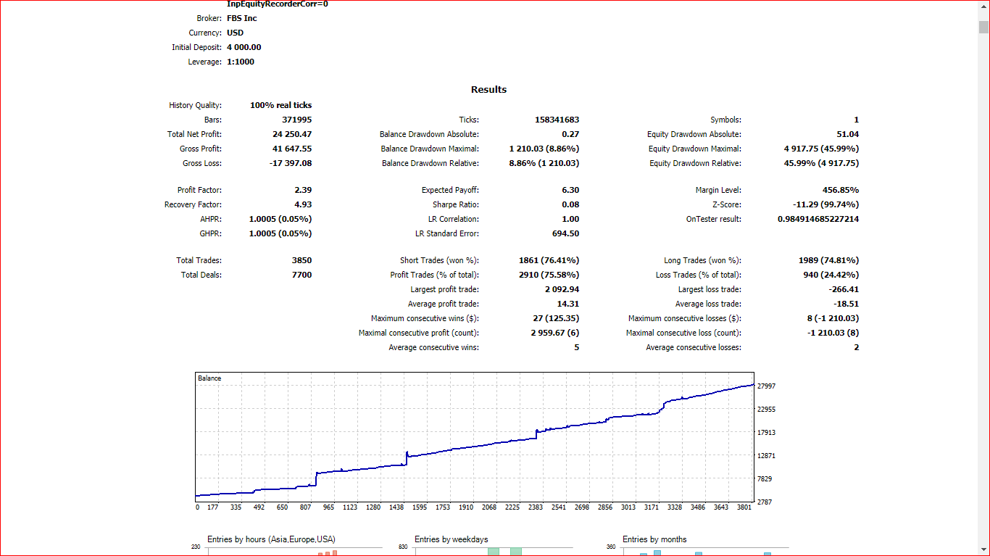Select Sharpe Ratio value '0.08'

click(571, 204)
